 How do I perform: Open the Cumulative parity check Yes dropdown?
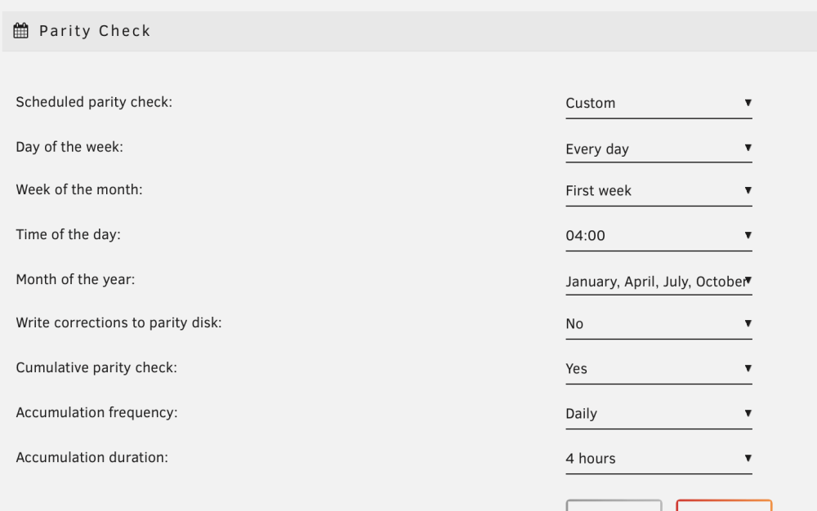[659, 368]
